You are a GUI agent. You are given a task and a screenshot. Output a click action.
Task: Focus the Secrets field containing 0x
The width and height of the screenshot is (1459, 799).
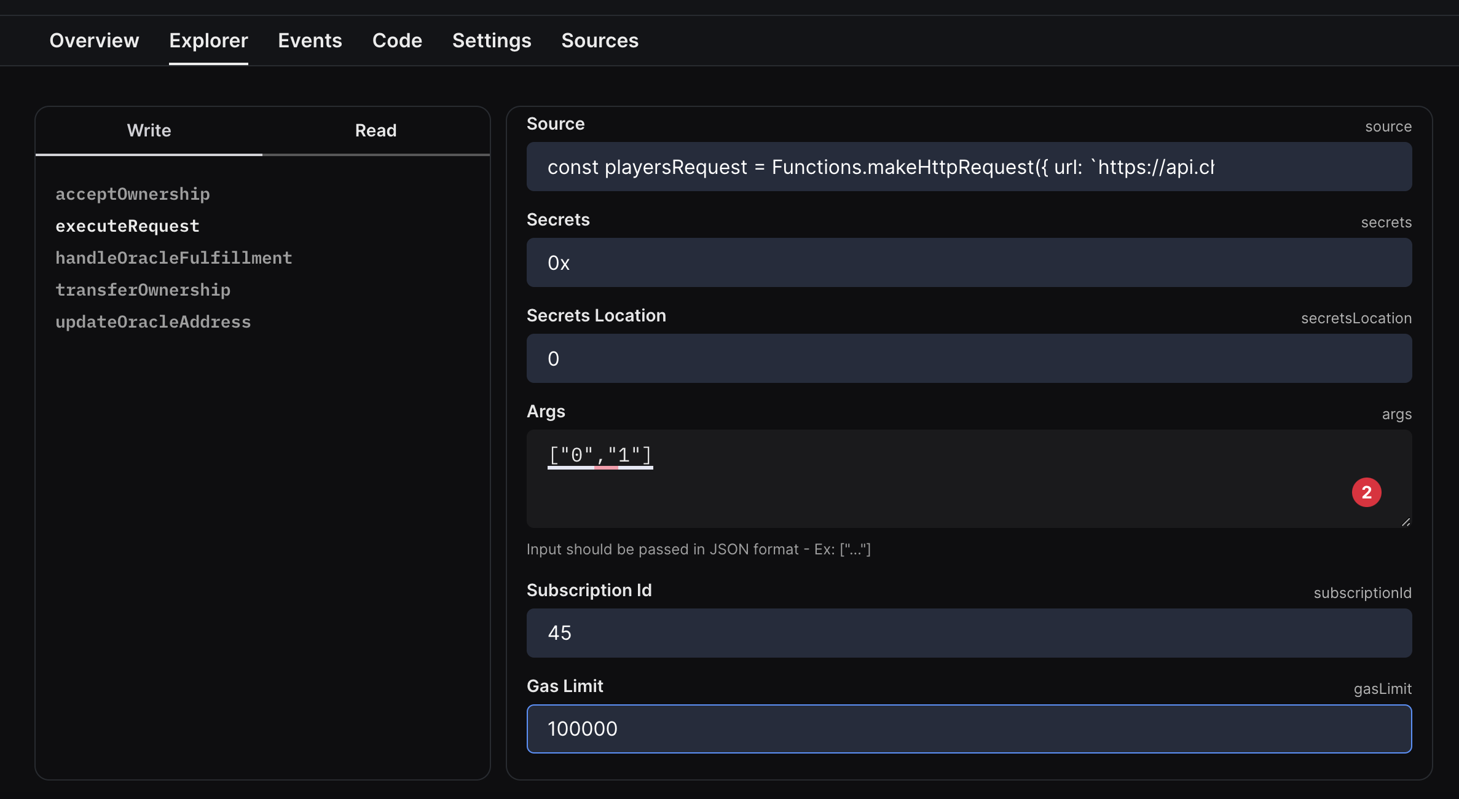(969, 263)
